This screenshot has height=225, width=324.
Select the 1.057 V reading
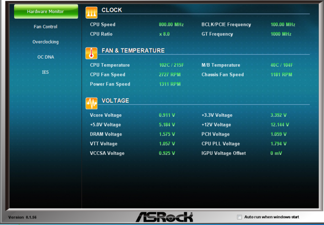pos(167,144)
